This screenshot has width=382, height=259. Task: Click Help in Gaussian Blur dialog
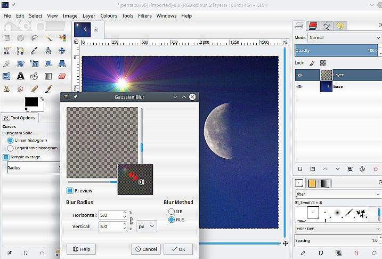coord(81,249)
